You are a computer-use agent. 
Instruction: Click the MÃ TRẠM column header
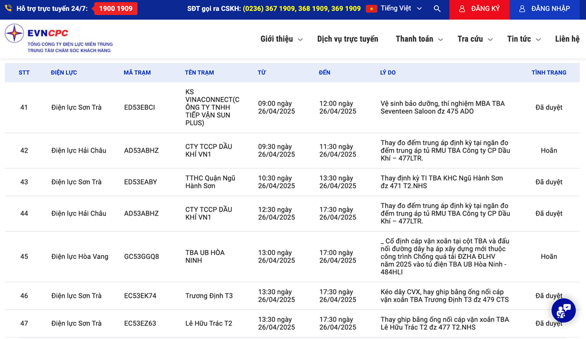[137, 73]
